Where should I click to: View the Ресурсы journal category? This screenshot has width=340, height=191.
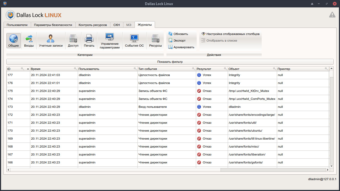[155, 40]
